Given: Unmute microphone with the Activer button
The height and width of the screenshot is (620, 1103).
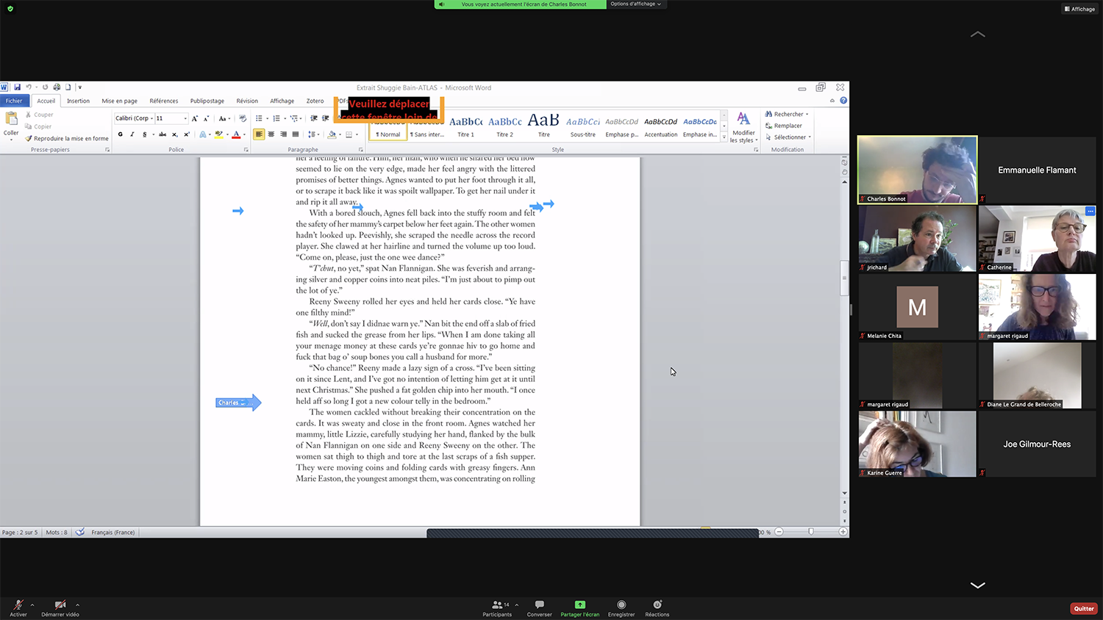Looking at the screenshot, I should pyautogui.click(x=18, y=608).
